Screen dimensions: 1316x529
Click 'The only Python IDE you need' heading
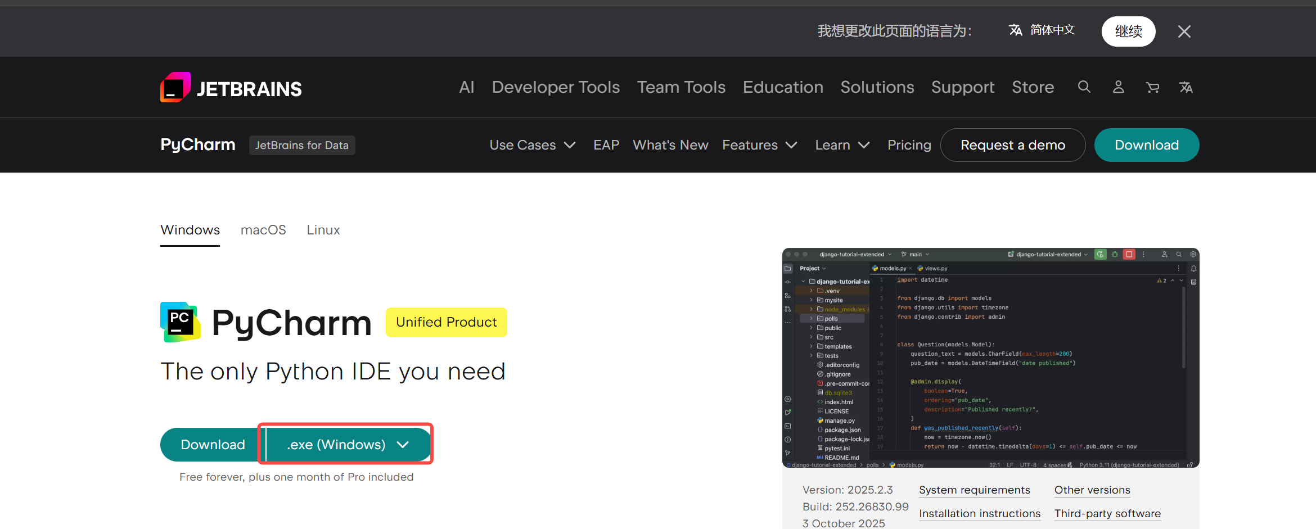tap(333, 372)
